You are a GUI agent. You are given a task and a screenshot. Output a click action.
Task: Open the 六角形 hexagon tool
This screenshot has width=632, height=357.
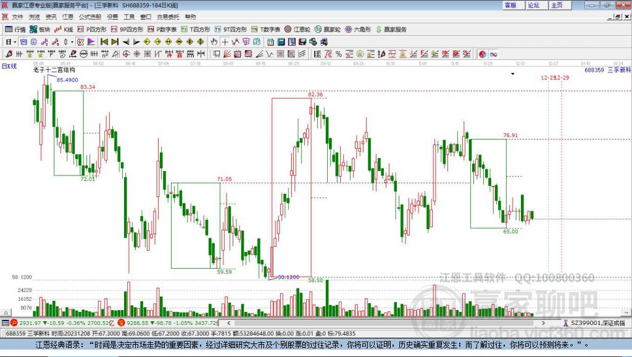point(358,29)
